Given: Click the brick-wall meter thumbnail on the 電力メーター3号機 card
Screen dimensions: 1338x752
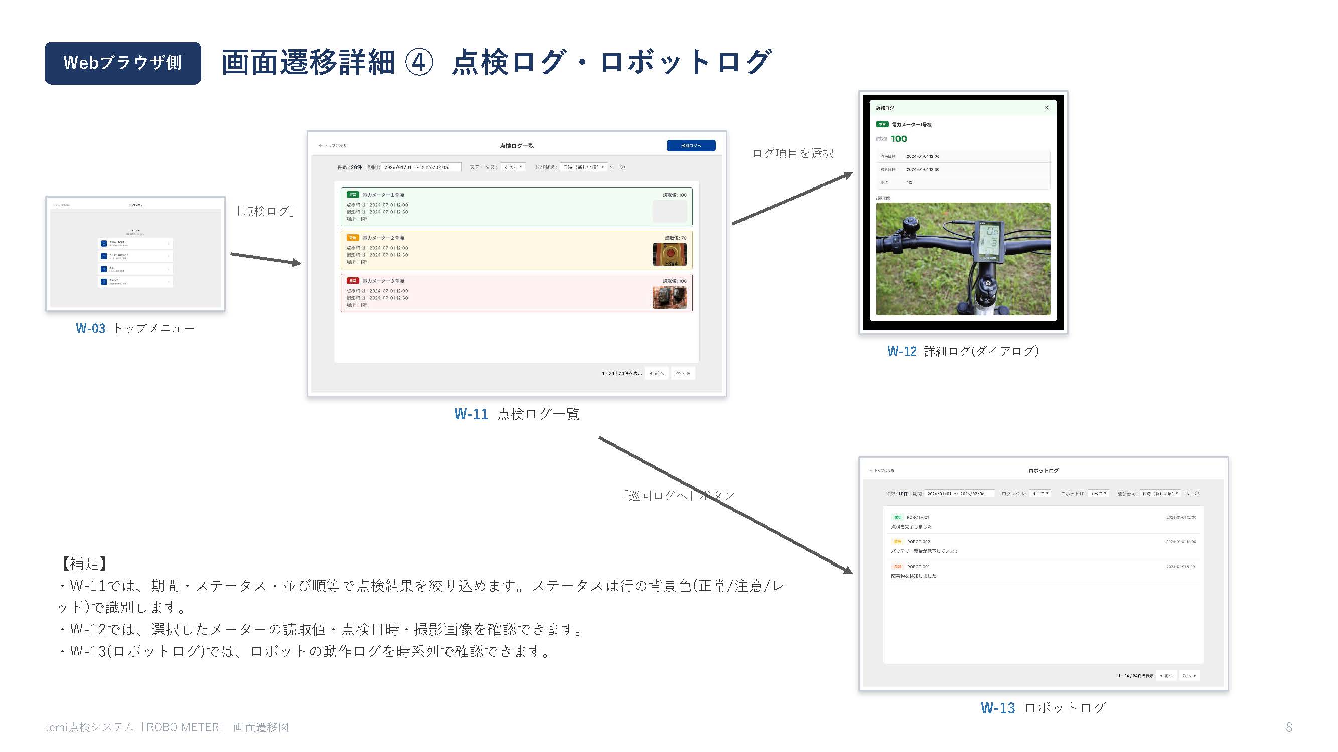Looking at the screenshot, I should [x=670, y=297].
